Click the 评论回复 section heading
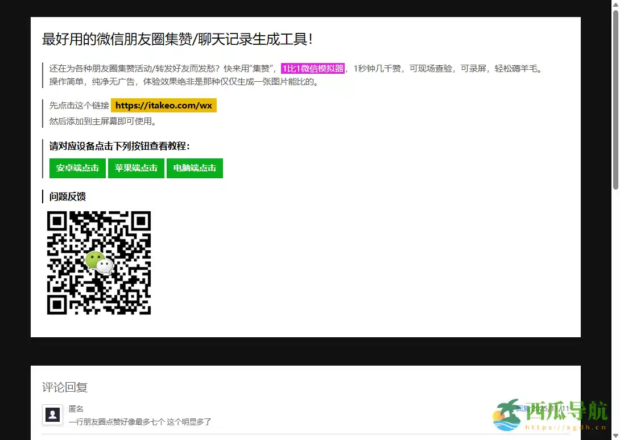620x440 pixels. (x=64, y=387)
